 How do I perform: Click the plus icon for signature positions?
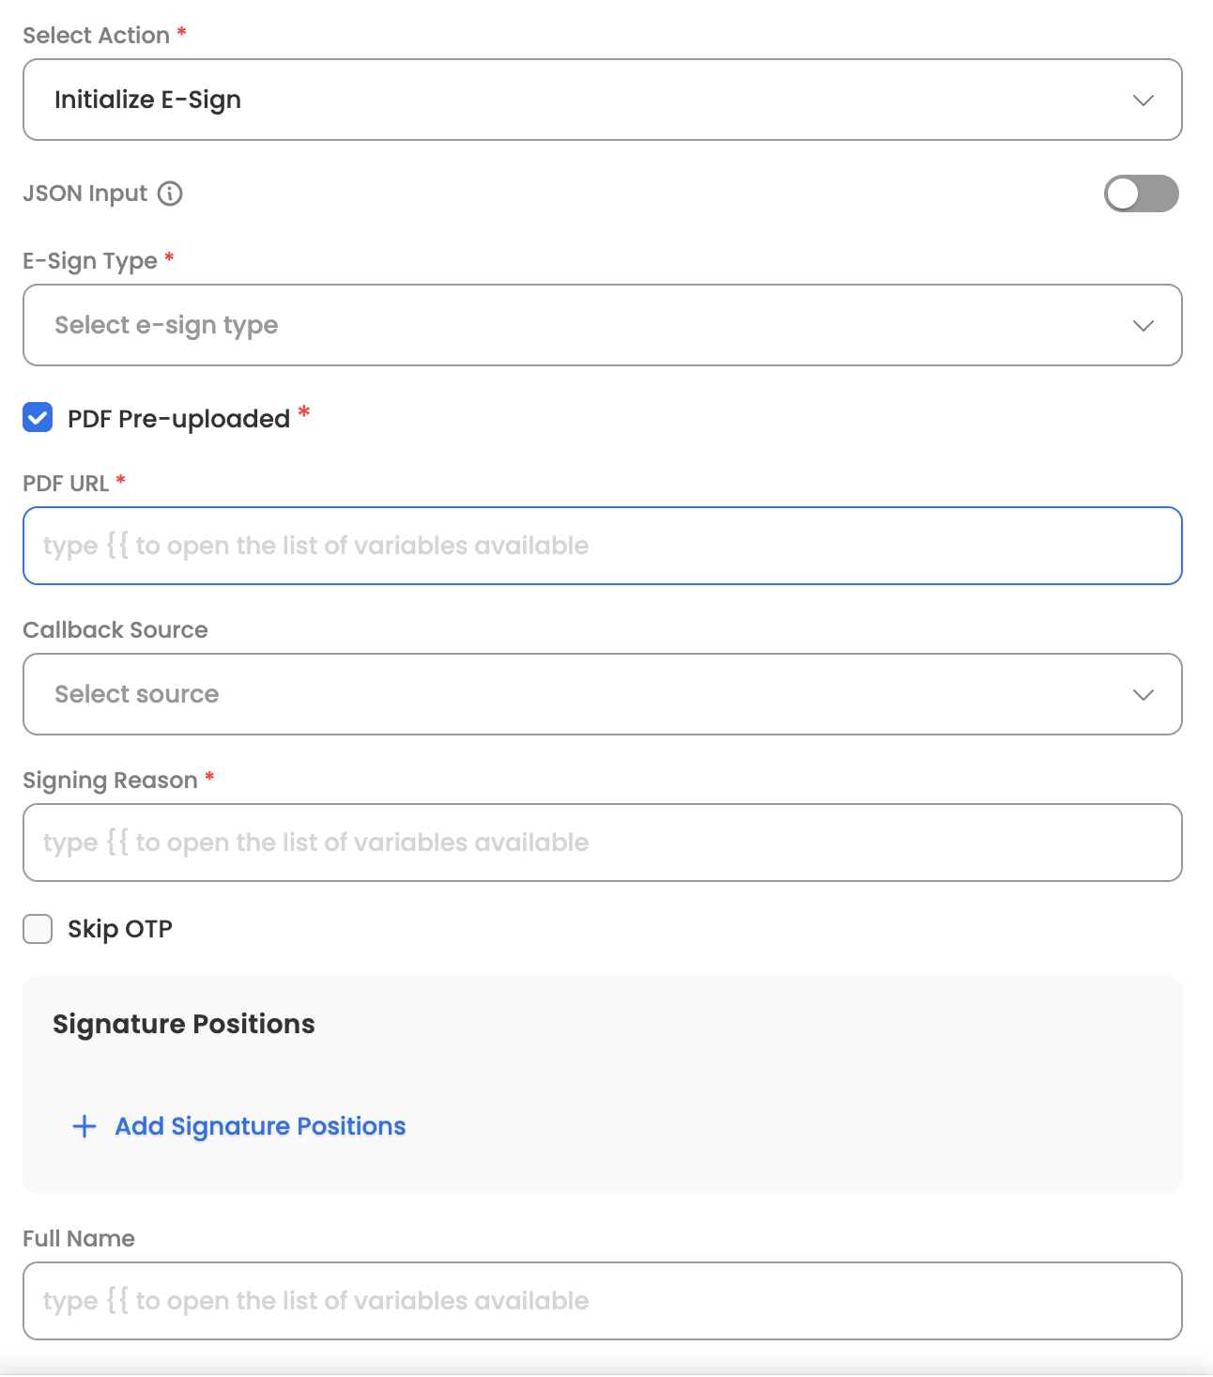point(84,1126)
